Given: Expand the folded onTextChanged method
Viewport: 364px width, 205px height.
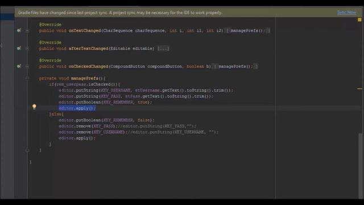Looking at the screenshot, I should (x=27, y=30).
